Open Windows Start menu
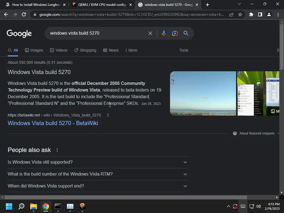The height and width of the screenshot is (213, 284). (9, 206)
